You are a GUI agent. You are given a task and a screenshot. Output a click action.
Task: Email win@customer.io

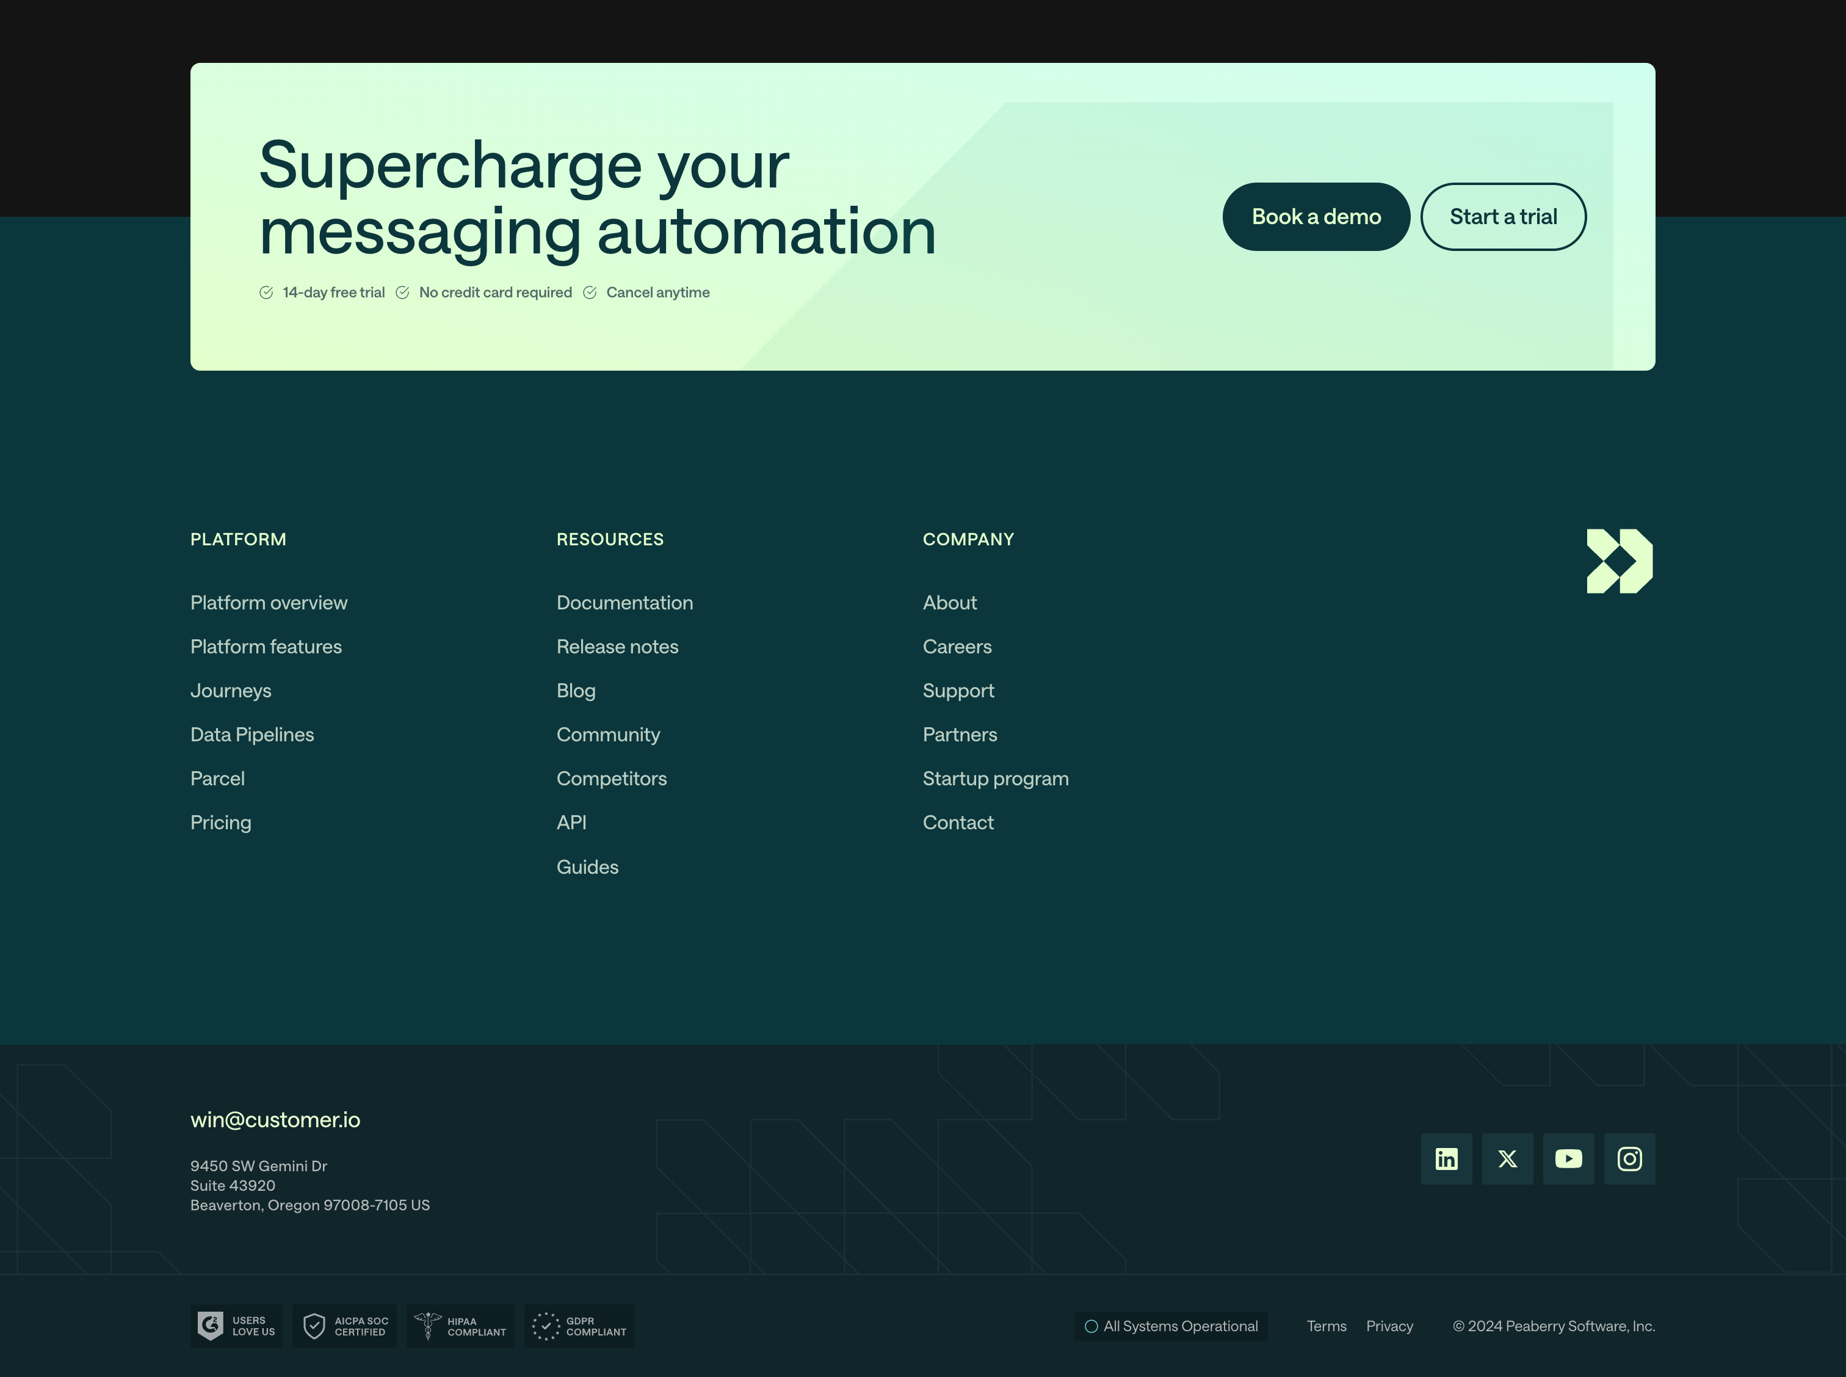(x=275, y=1119)
